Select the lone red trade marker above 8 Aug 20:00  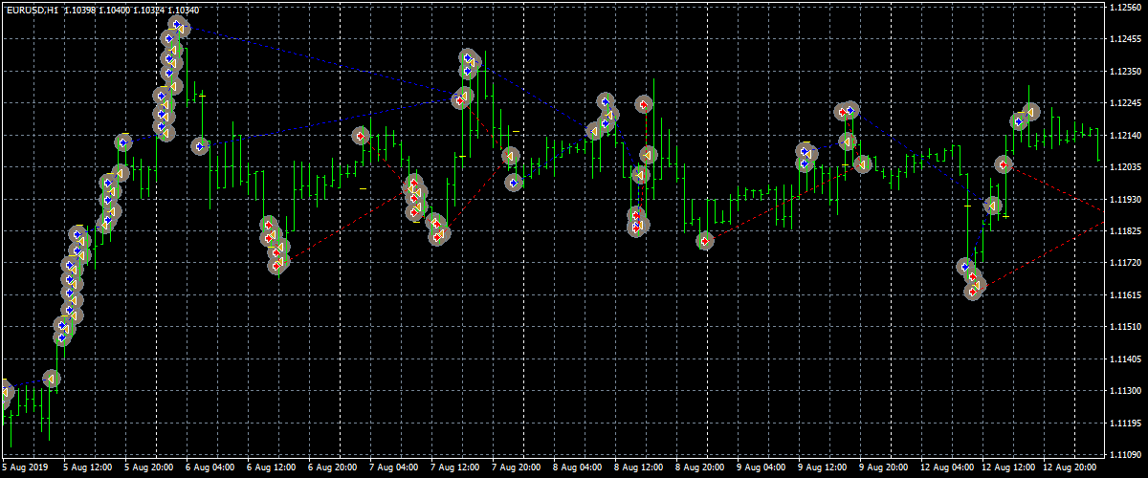click(x=705, y=241)
